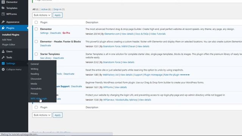The height and width of the screenshot is (136, 242).
Task: Open Starter Templates See Library link
Action: pos(46,58)
